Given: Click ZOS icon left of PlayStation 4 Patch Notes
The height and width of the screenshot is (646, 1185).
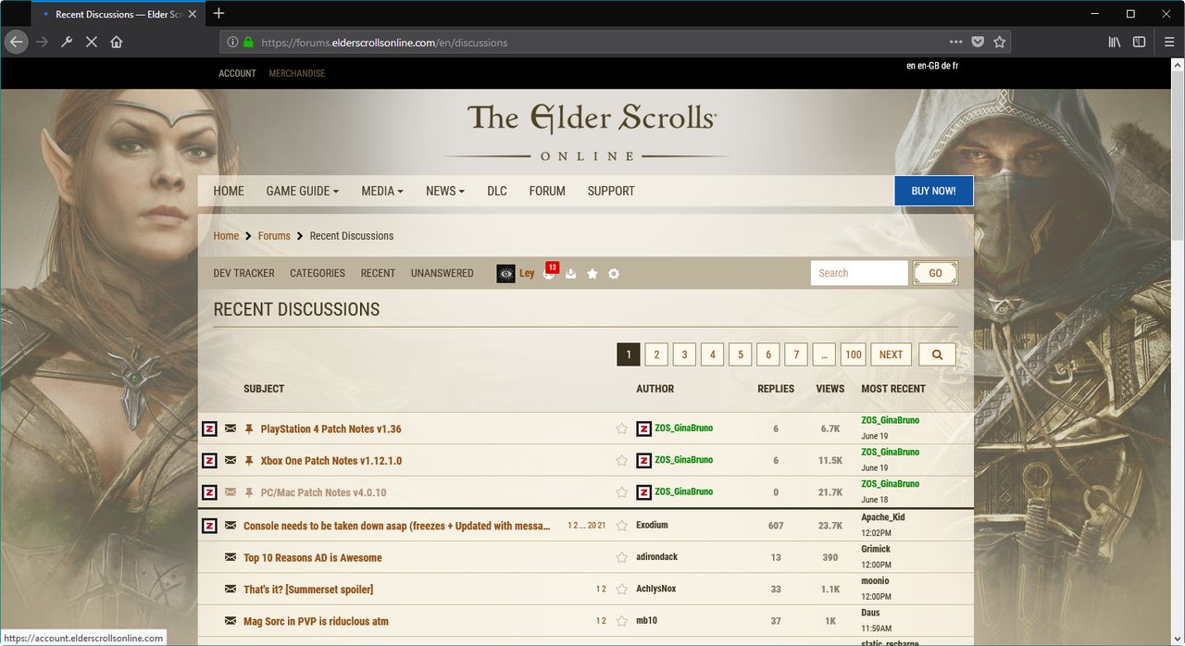Looking at the screenshot, I should click(x=209, y=429).
